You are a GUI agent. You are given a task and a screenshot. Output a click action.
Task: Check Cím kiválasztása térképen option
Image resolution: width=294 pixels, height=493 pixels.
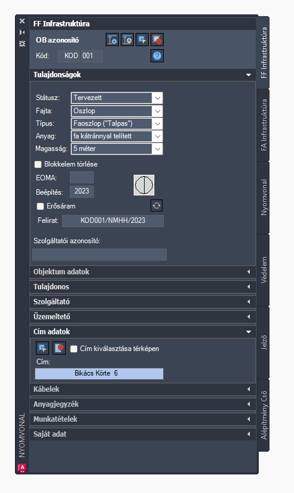click(73, 349)
